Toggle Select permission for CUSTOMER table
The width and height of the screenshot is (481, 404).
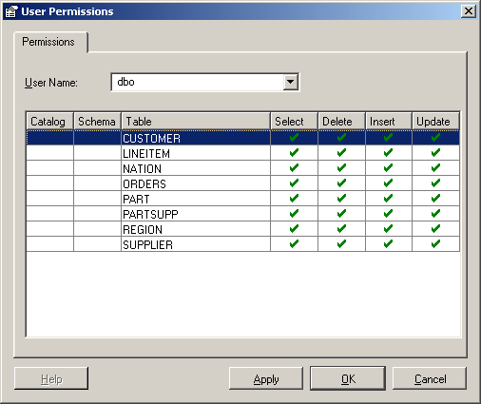pos(294,138)
